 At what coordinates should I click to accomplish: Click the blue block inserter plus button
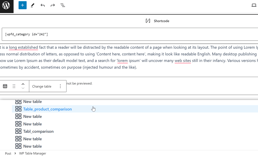pyautogui.click(x=23, y=5)
